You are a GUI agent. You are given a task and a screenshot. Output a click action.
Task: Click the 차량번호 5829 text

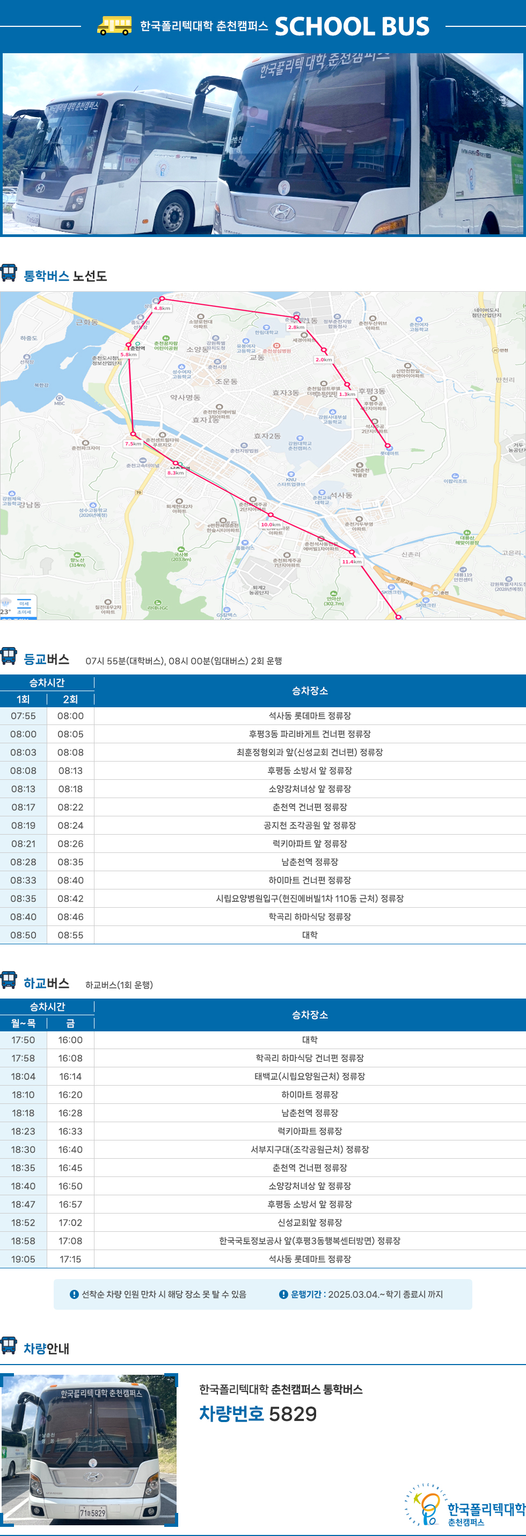[x=258, y=1414]
